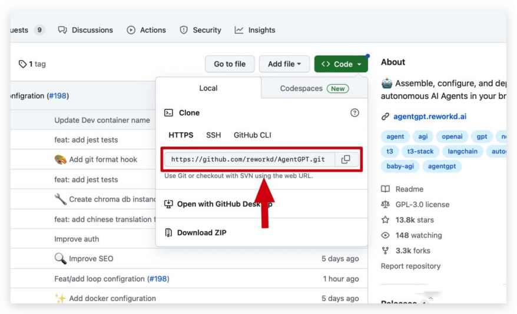Image resolution: width=517 pixels, height=314 pixels.
Task: Click the Insights graph icon
Action: 239,30
